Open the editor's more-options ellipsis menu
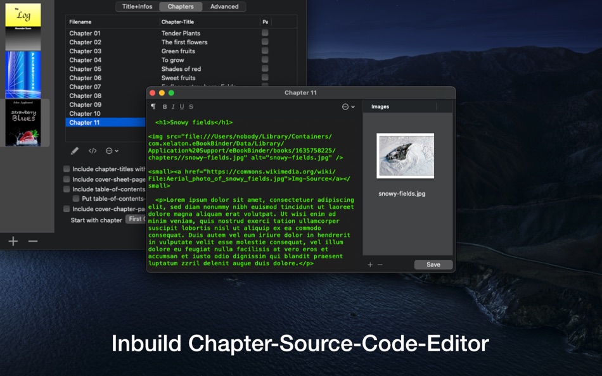This screenshot has width=602, height=376. (349, 107)
